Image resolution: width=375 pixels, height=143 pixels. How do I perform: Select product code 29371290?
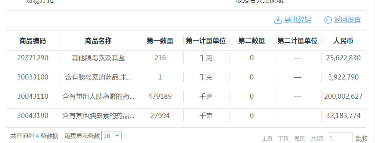click(x=33, y=58)
